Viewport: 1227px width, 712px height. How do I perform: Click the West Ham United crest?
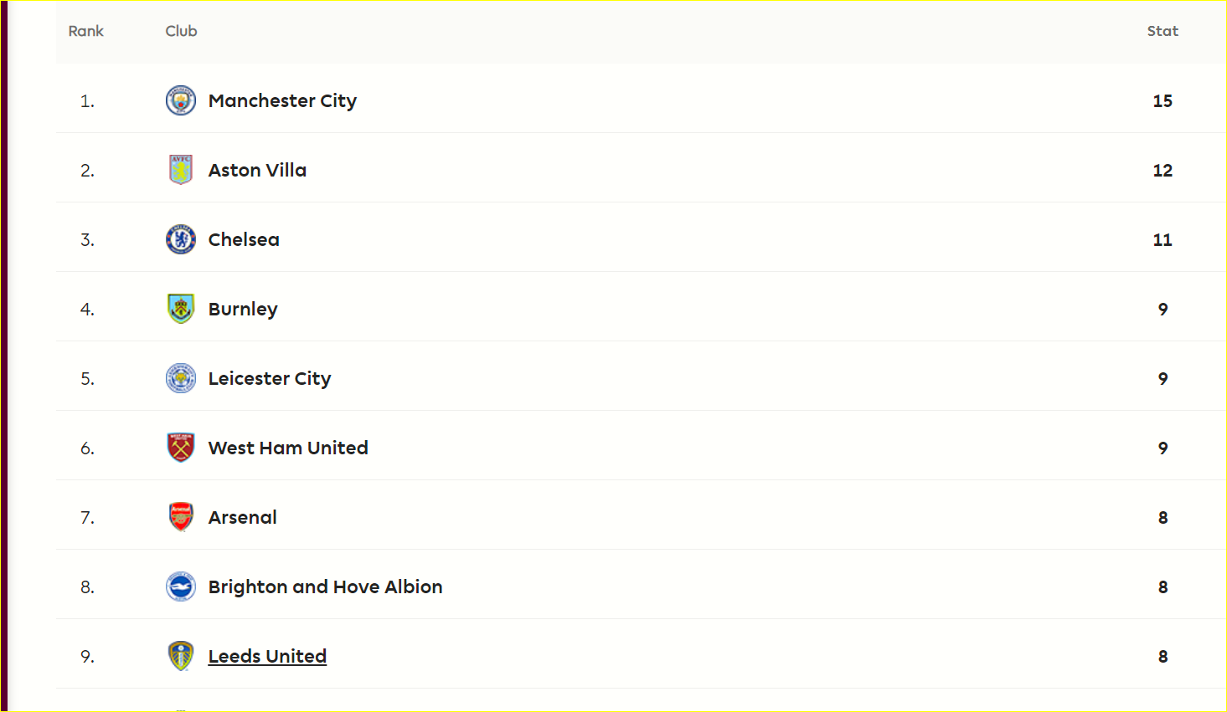click(181, 448)
